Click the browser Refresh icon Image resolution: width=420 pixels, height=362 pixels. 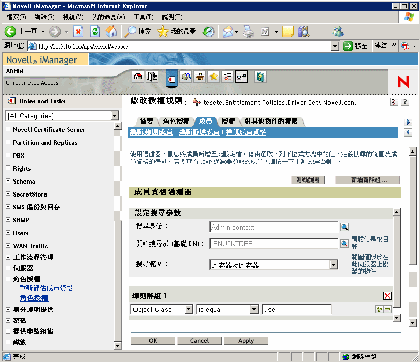tap(95, 32)
